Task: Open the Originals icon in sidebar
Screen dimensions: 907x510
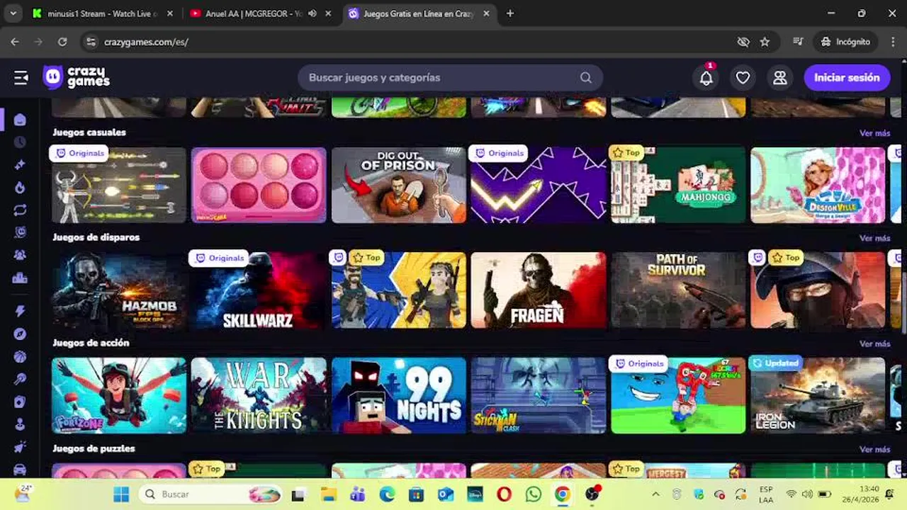Action: (20, 232)
